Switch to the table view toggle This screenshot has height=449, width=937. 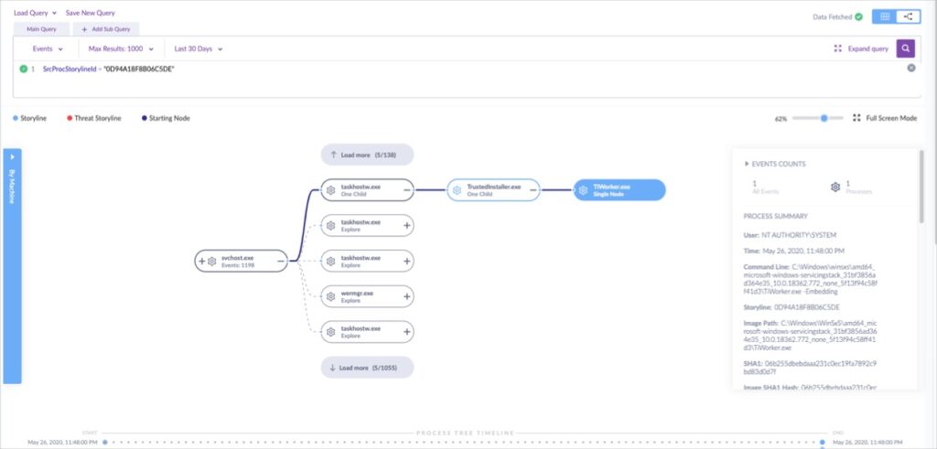click(885, 16)
